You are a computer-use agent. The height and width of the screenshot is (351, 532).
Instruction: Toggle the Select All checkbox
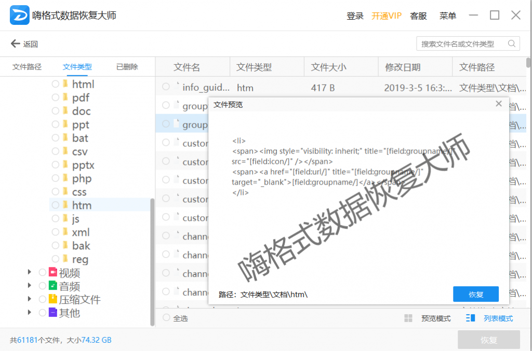point(166,317)
